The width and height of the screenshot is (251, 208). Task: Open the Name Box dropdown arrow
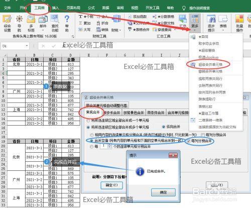click(x=27, y=46)
